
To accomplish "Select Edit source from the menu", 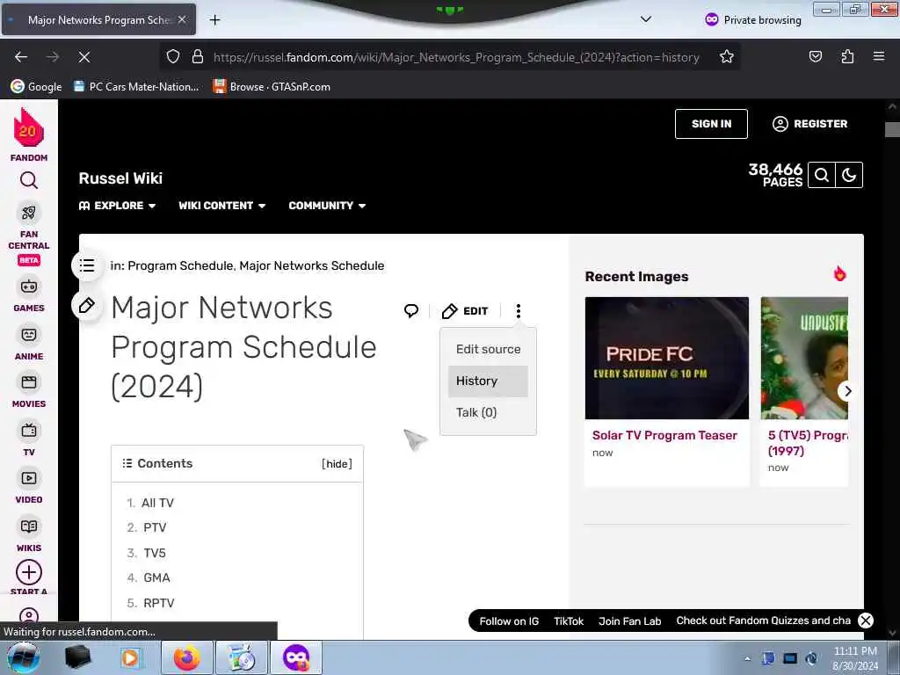I will tap(488, 349).
